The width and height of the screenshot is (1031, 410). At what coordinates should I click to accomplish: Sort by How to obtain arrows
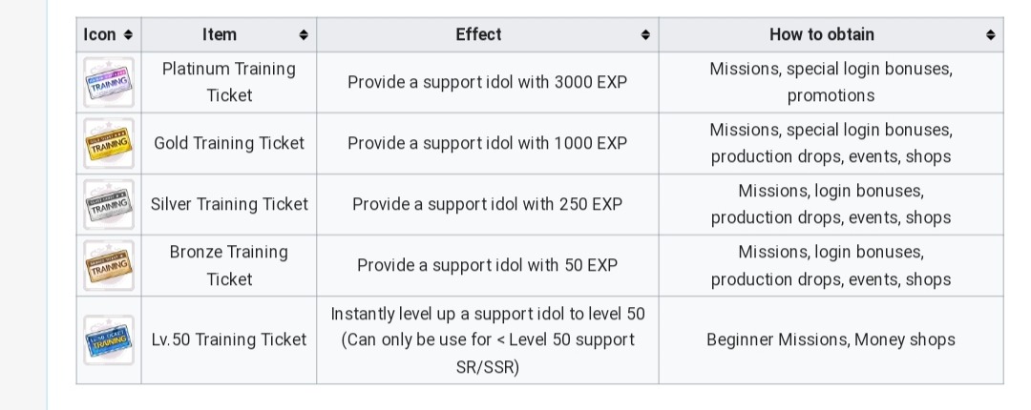tap(990, 35)
